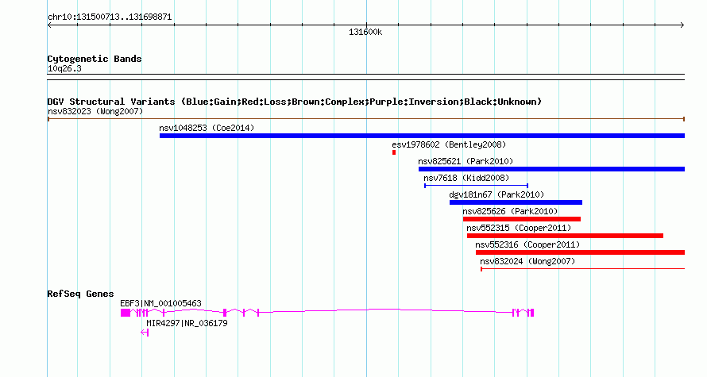Screen dimensions: 707x377
Task: Select the brown nsv832023 complex variant line
Action: pyautogui.click(x=366, y=119)
